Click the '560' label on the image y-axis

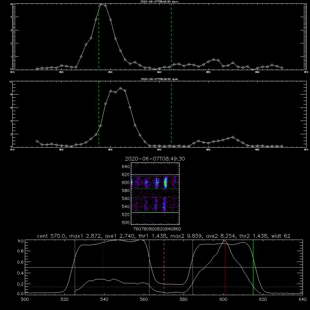(126, 198)
